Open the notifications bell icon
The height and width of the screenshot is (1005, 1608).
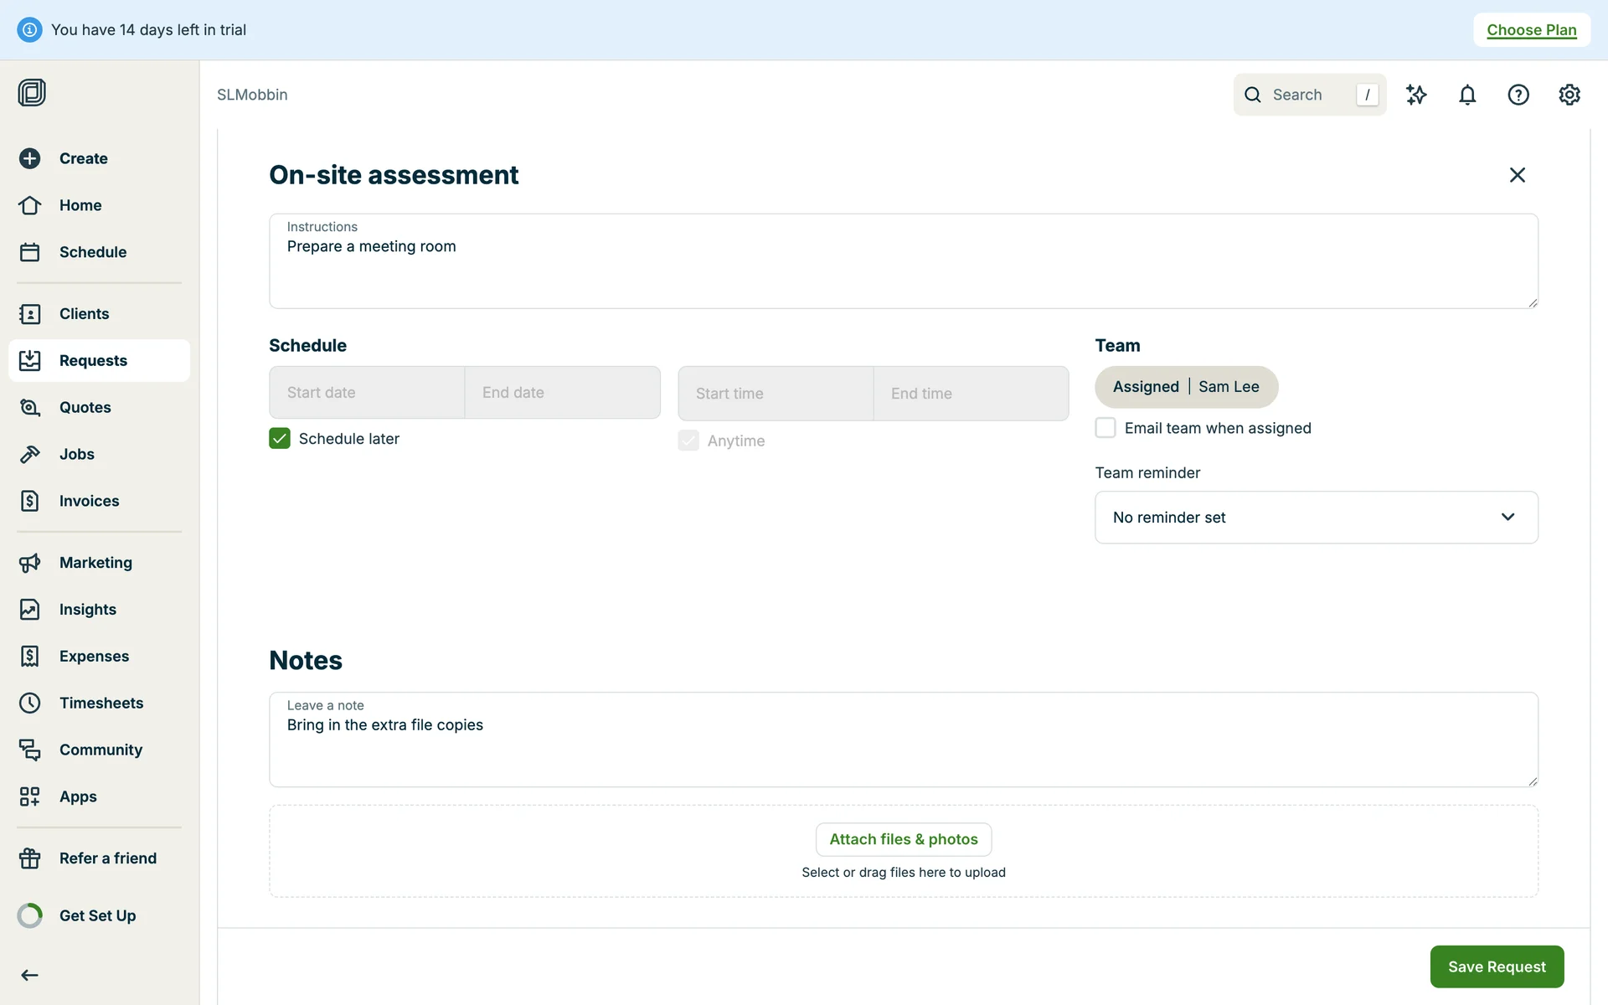click(1466, 95)
